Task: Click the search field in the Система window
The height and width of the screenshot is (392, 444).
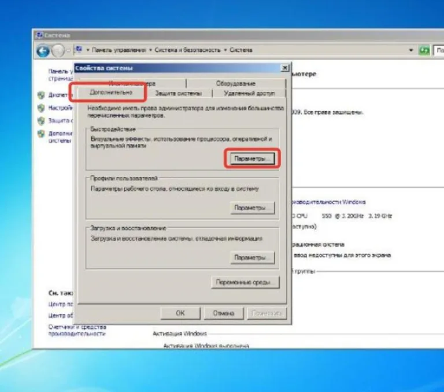Action: (x=439, y=50)
